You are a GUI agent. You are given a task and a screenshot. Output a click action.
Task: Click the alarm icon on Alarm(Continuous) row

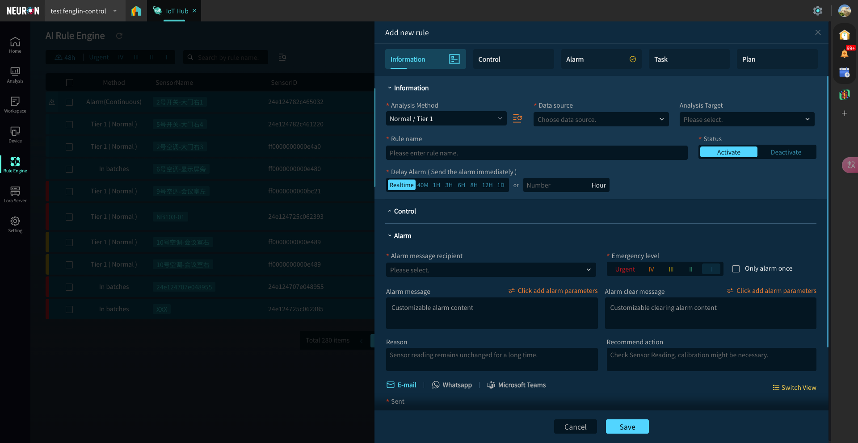pyautogui.click(x=52, y=102)
